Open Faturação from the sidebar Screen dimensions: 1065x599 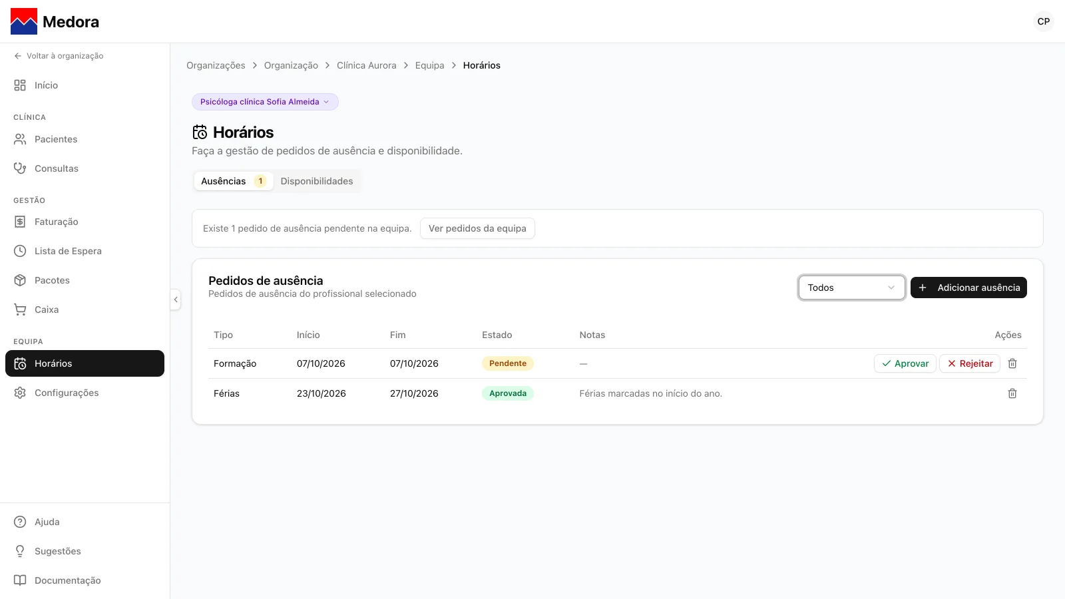coord(85,222)
